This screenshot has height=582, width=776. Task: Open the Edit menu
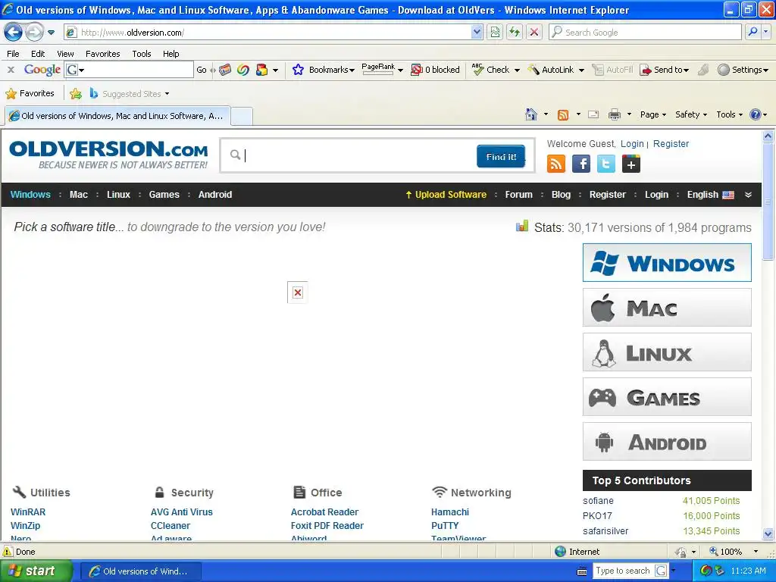click(38, 54)
